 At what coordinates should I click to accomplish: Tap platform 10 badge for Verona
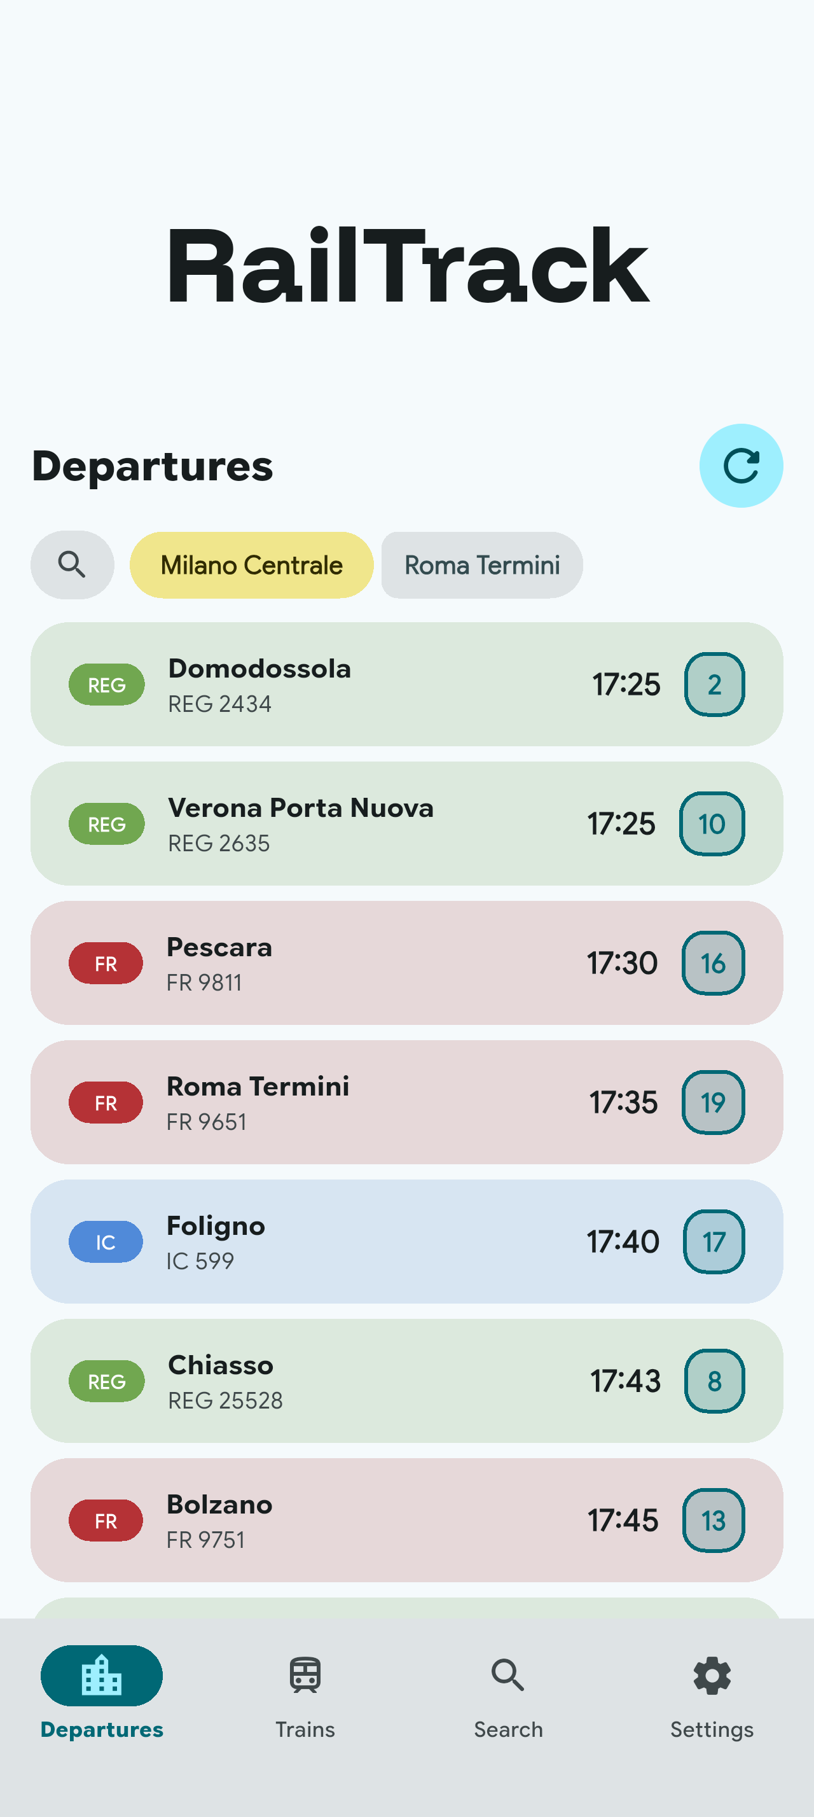(x=712, y=823)
